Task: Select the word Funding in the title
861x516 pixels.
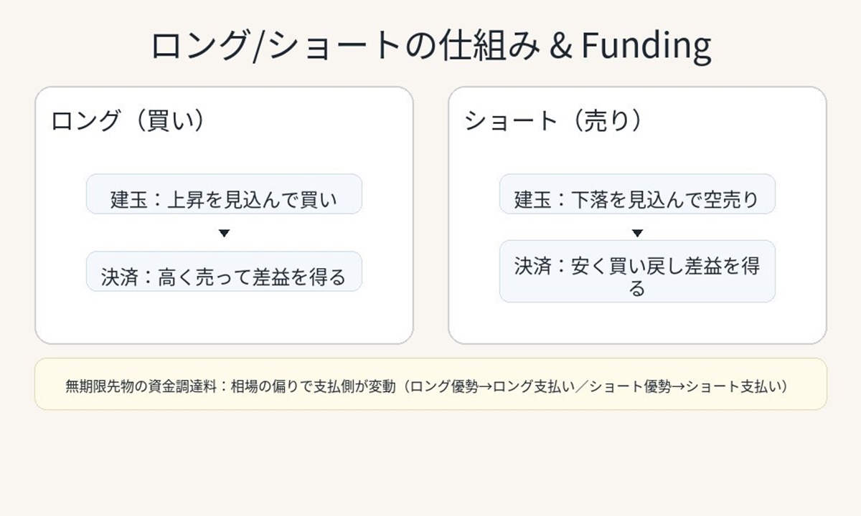Action: 646,46
